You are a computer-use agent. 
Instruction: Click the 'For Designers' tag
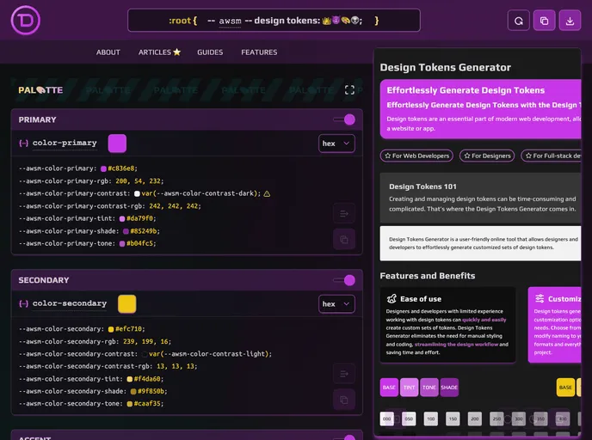pos(488,156)
